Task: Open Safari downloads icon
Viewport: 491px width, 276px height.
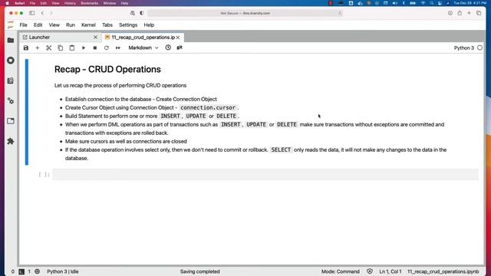Action: point(450,13)
